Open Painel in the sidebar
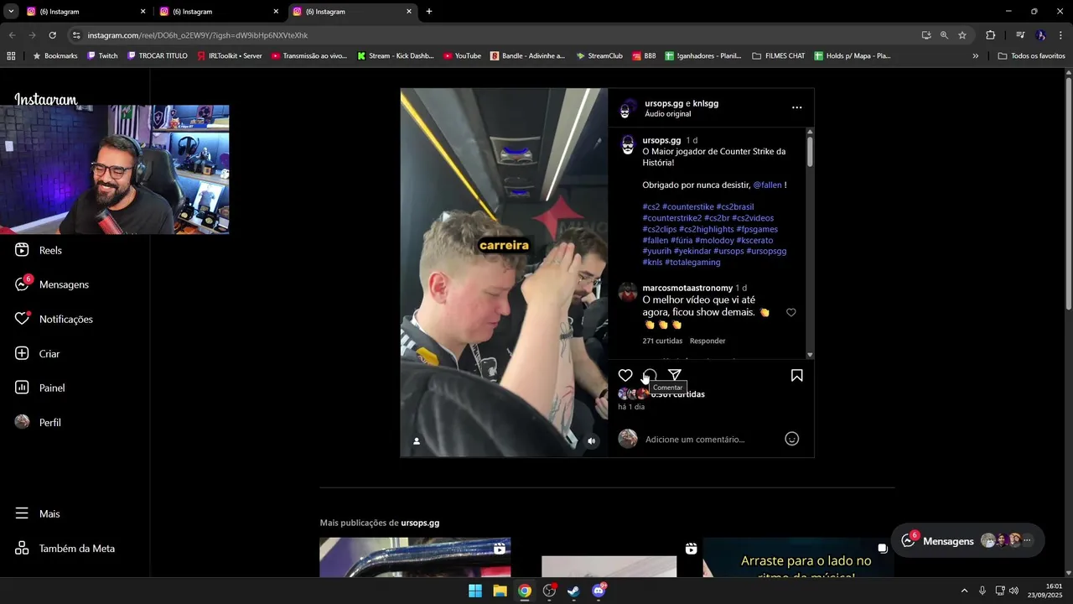The width and height of the screenshot is (1073, 604). coord(40,388)
